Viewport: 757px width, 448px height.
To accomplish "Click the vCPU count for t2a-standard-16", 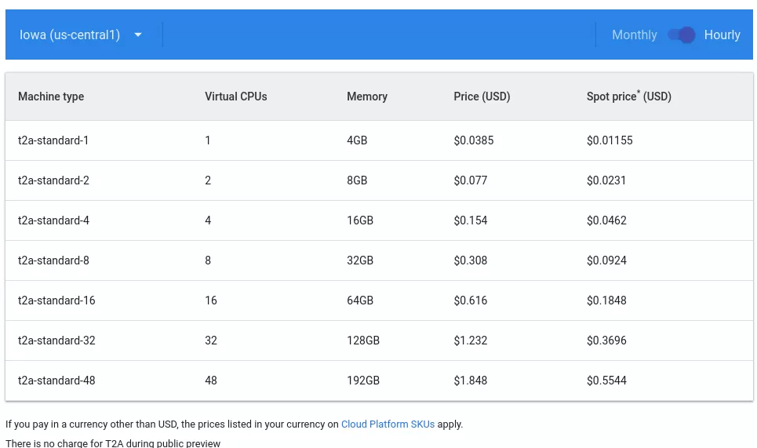I will 211,300.
